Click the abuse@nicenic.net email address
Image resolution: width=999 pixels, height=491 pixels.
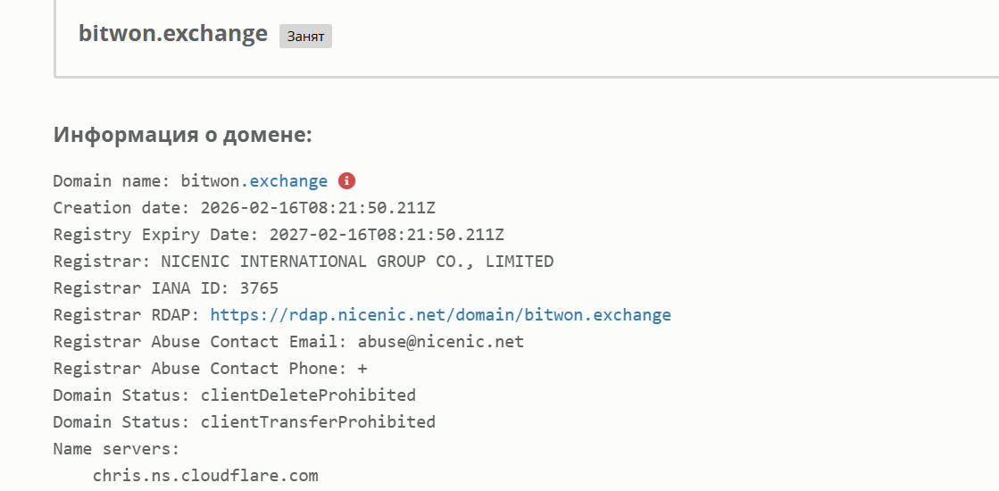(x=440, y=342)
